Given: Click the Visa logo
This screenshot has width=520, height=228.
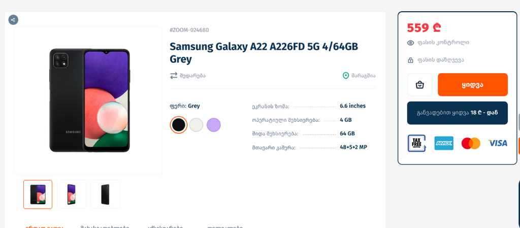Looking at the screenshot, I should pyautogui.click(x=498, y=143).
